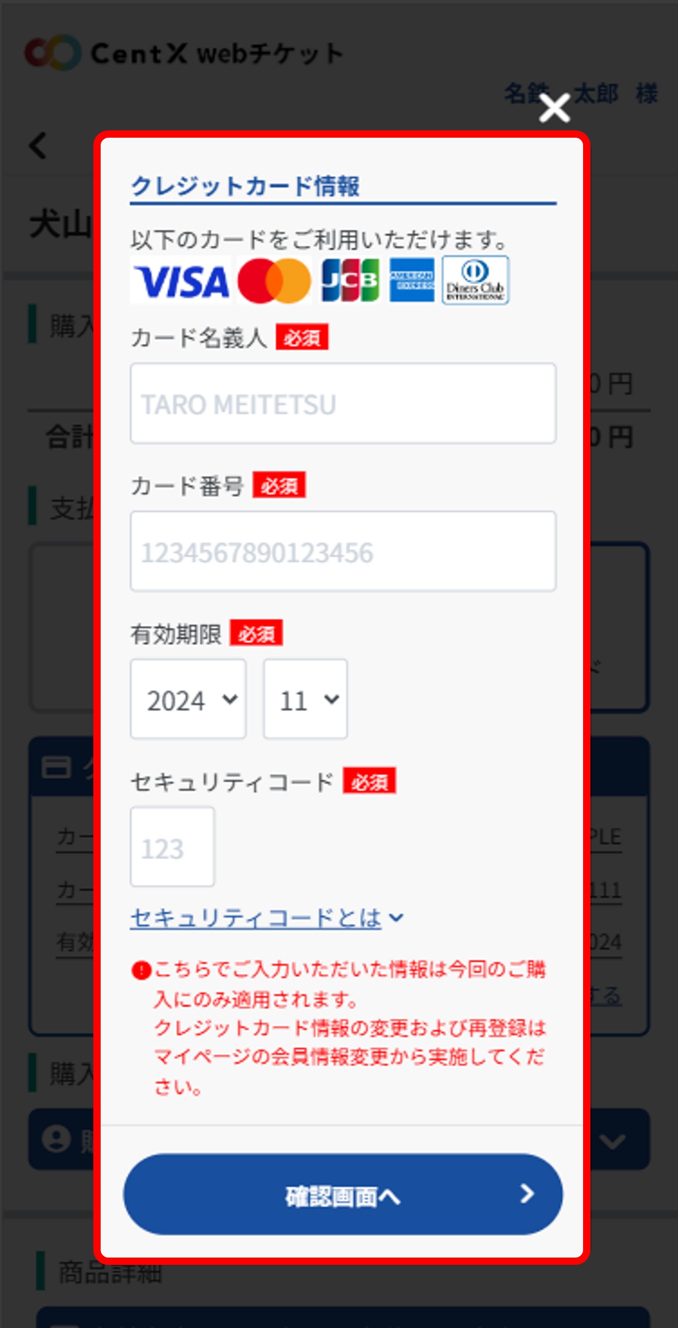
Task: Click the JCB card logo
Action: pyautogui.click(x=350, y=281)
